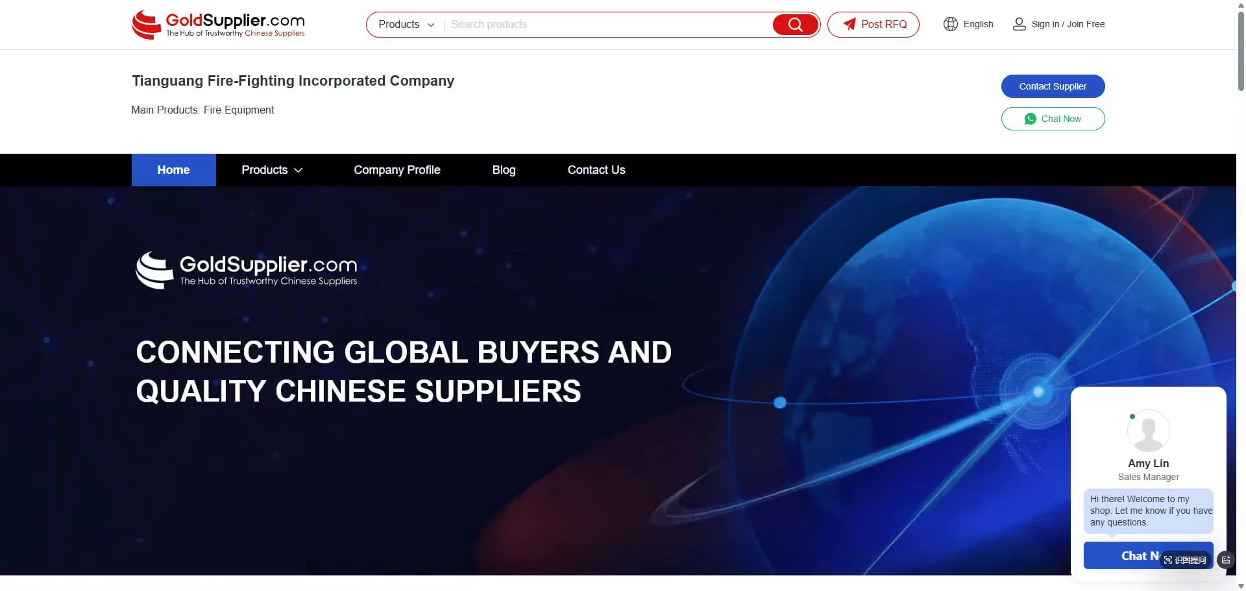
Task: Go to the Company Profile tab
Action: (x=397, y=170)
